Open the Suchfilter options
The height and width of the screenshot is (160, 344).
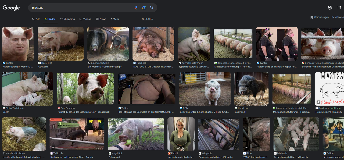[148, 19]
